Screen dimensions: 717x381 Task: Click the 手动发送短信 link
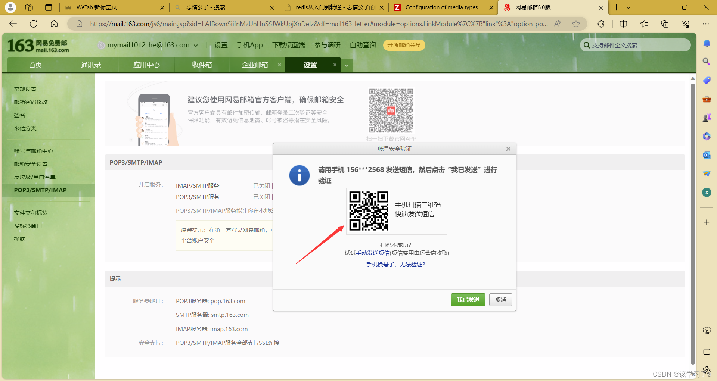coord(373,253)
